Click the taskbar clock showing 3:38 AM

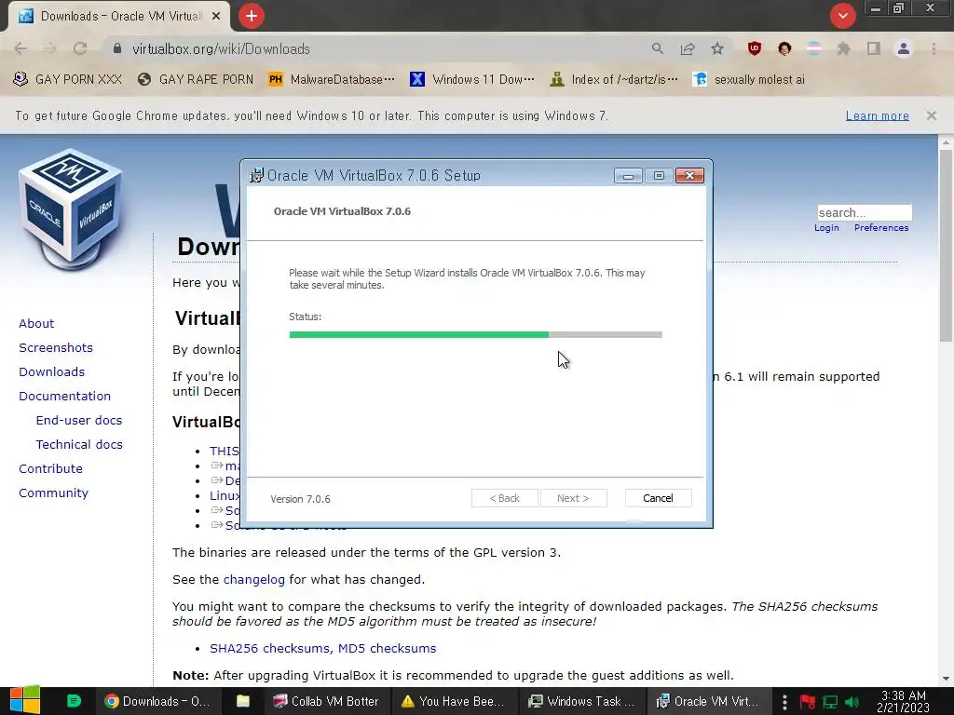(904, 701)
